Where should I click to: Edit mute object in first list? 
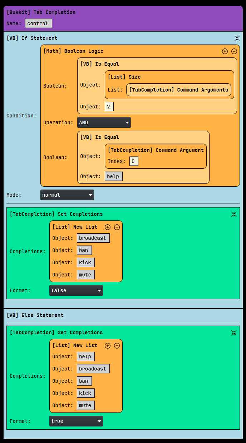[x=86, y=275]
